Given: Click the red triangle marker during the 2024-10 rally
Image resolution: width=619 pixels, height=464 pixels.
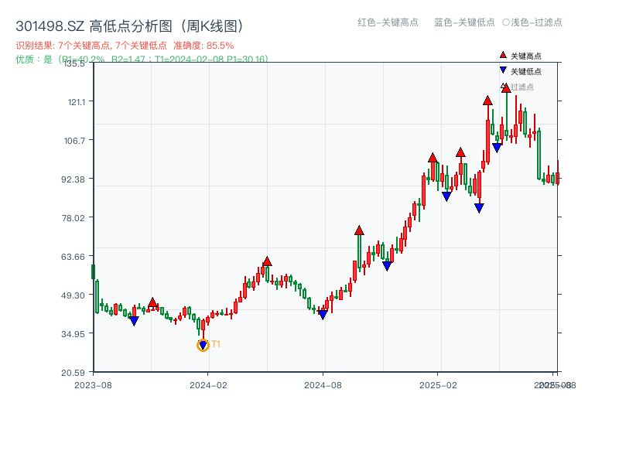Looking at the screenshot, I should pyautogui.click(x=358, y=229).
